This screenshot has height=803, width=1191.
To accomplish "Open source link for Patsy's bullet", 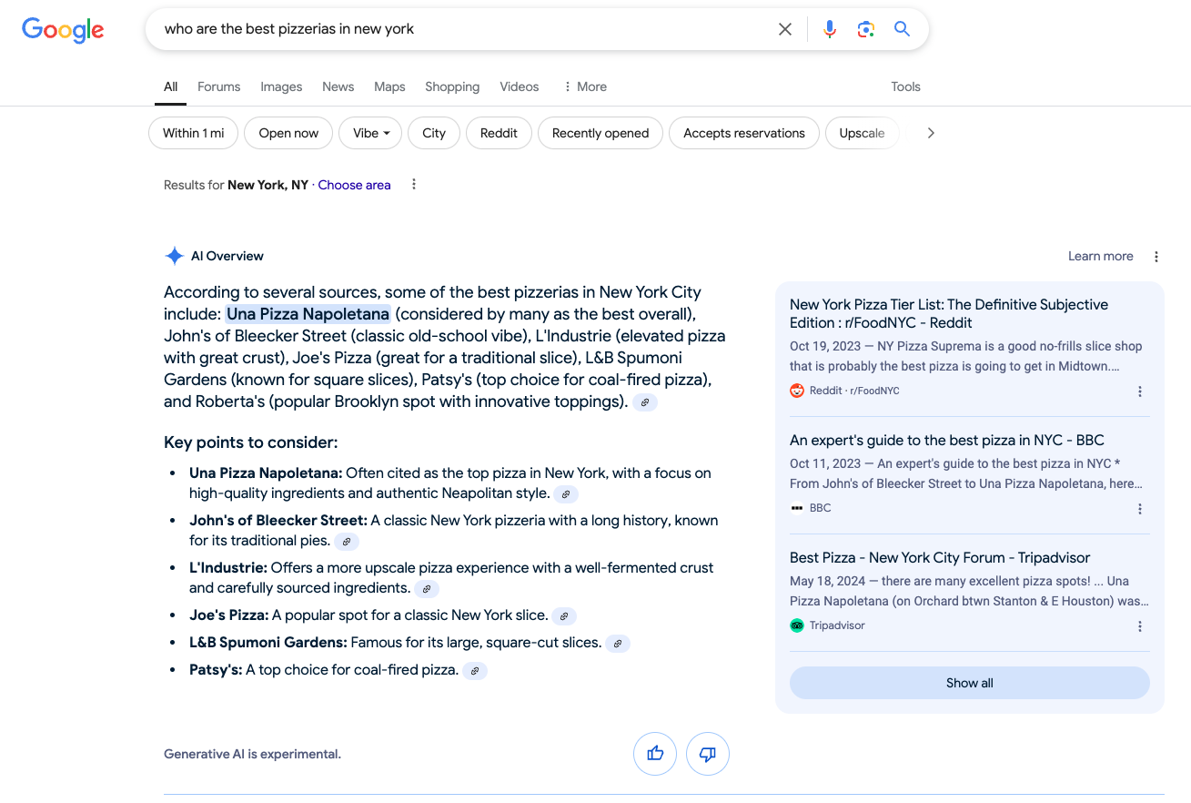I will 475,671.
